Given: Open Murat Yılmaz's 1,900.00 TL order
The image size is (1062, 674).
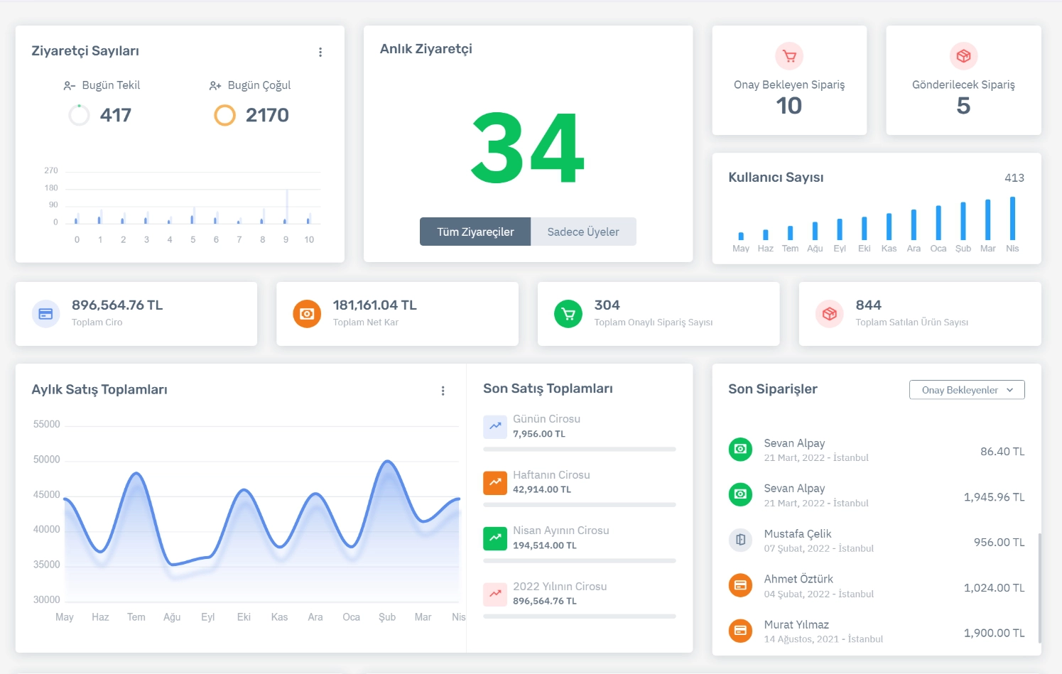Looking at the screenshot, I should click(x=876, y=631).
